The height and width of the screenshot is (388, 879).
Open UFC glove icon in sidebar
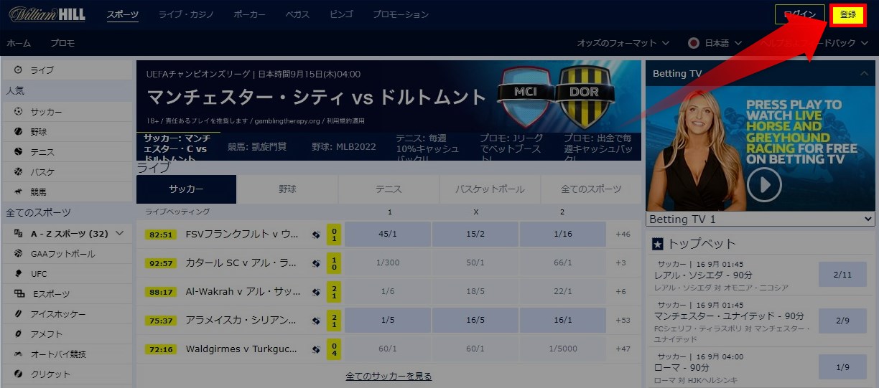click(18, 274)
